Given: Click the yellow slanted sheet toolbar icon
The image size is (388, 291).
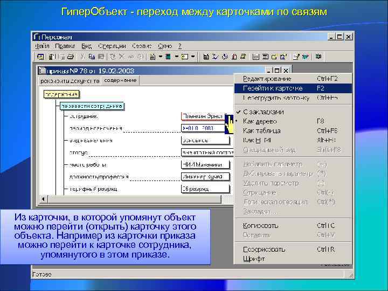Looking at the screenshot, I should click(x=243, y=57).
